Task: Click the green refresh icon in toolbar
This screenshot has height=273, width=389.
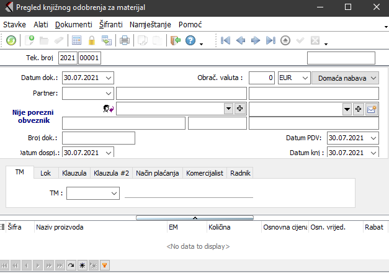Action: coord(11,40)
